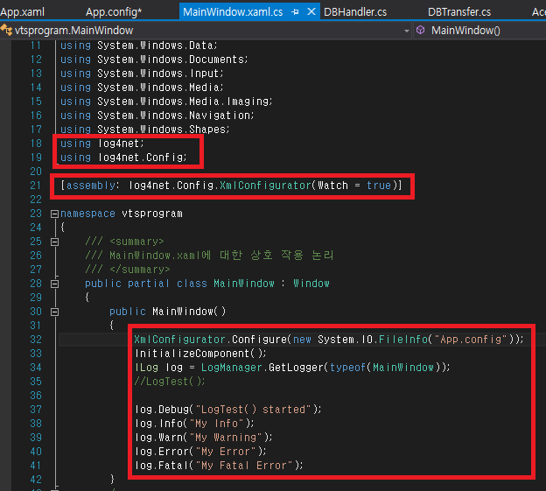Open the App.config* tab
The width and height of the screenshot is (546, 491).
114,12
